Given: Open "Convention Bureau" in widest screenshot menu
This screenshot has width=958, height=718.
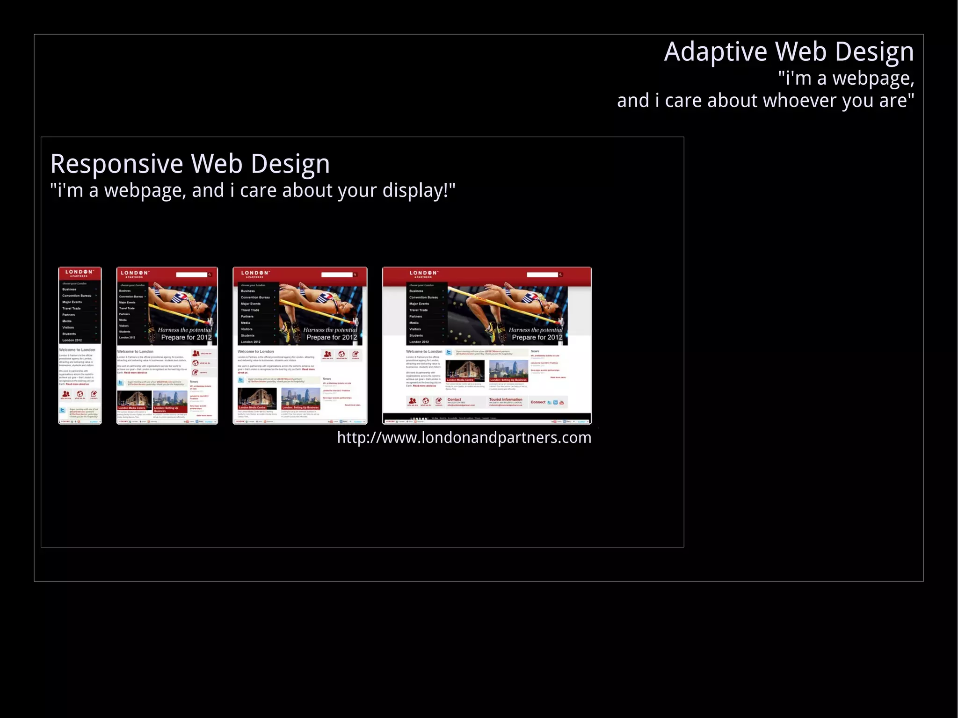Looking at the screenshot, I should point(424,297).
